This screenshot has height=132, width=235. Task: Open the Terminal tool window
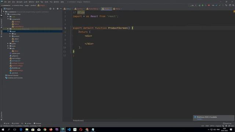37,124
